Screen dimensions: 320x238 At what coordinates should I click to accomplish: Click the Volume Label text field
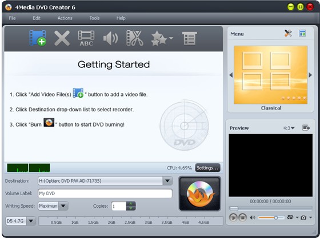tap(105, 193)
